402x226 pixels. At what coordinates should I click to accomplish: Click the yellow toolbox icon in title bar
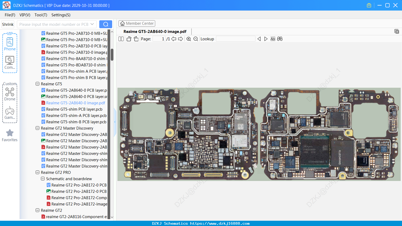(369, 5)
